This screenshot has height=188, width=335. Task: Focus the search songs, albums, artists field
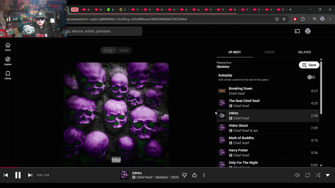point(104,31)
